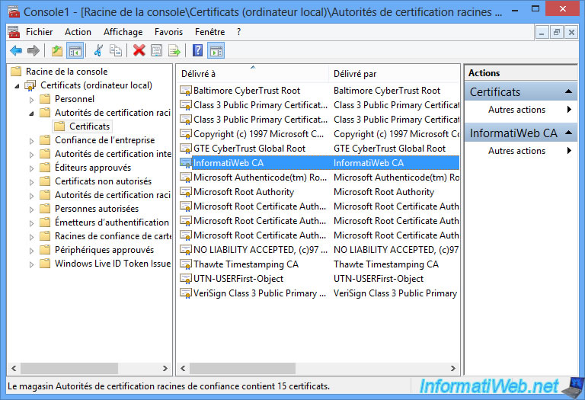Expand the Personnel tree node
The image size is (585, 400).
pyautogui.click(x=31, y=100)
